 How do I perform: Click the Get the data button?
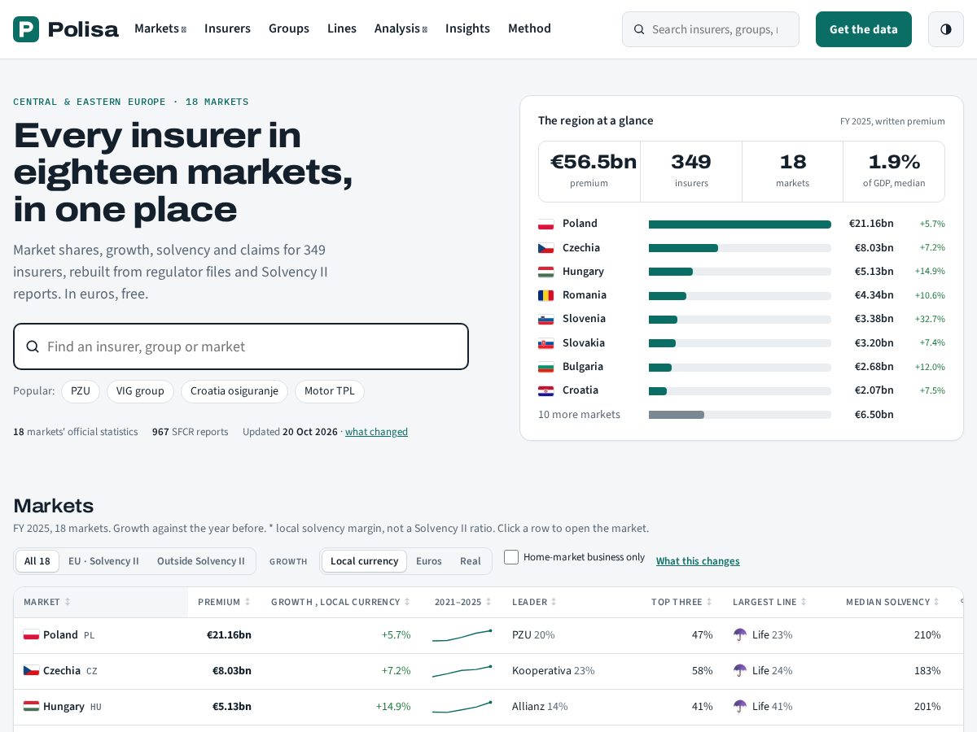pos(864,29)
